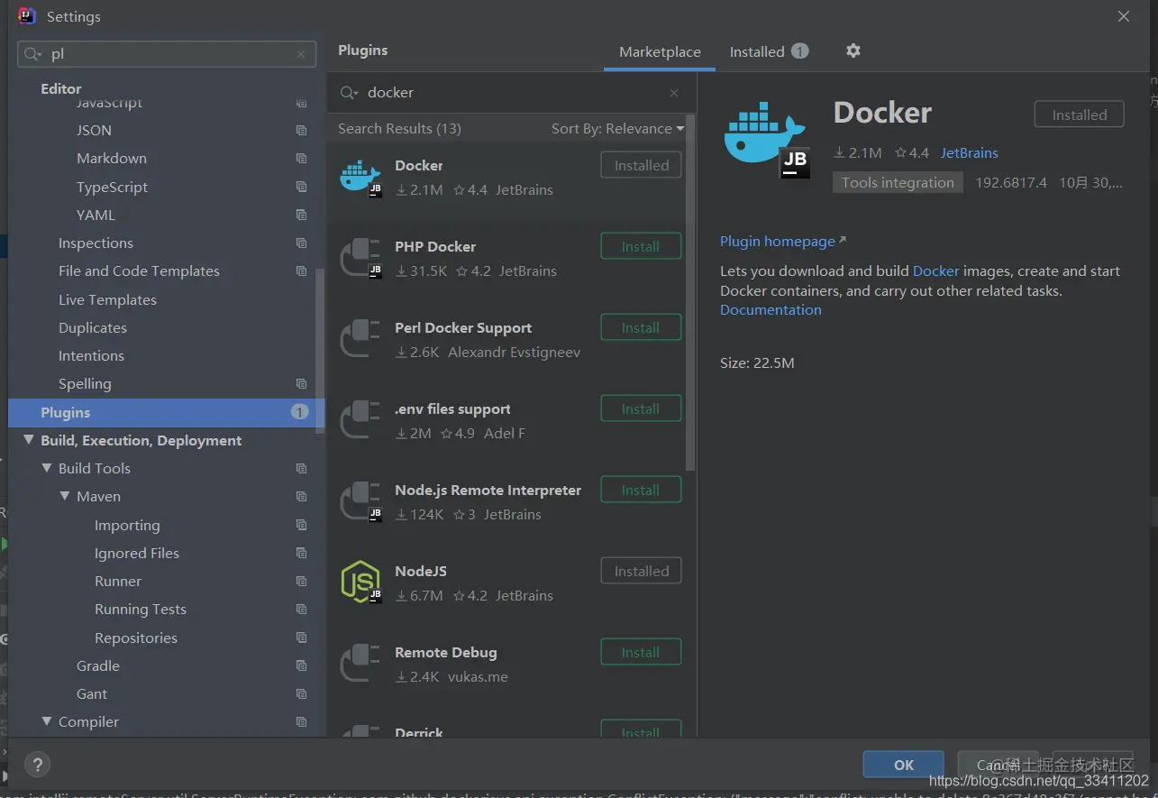Viewport: 1158px width, 798px height.
Task: Open Running Tests settings
Action: (x=141, y=610)
